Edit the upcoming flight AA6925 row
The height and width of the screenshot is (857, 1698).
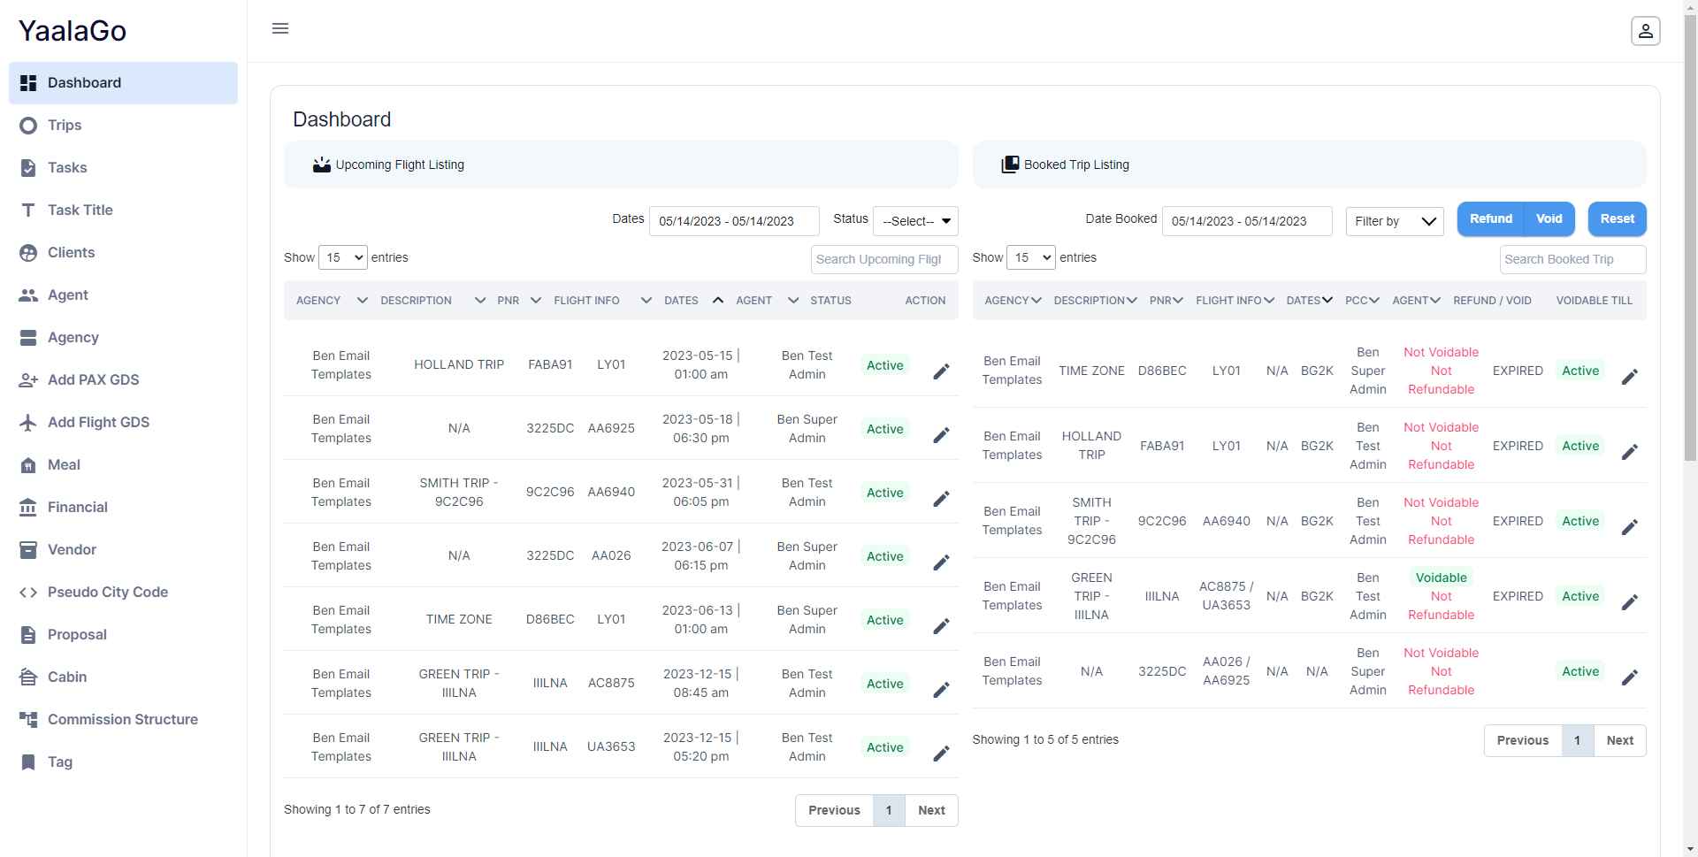pos(941,435)
